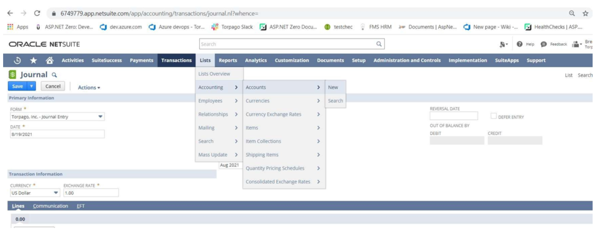Open the Item Collections entry
This screenshot has width=604, height=237.
(284, 141)
